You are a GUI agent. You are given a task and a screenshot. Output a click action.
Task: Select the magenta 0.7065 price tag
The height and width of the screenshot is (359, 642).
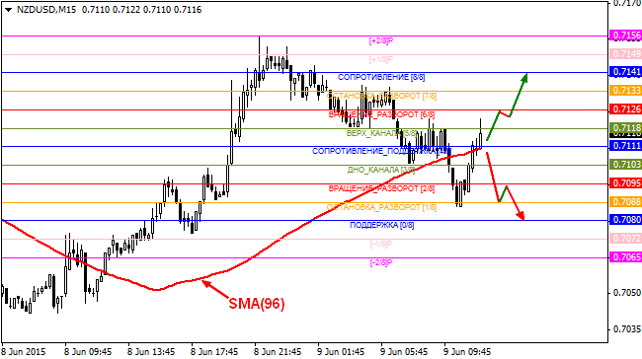pyautogui.click(x=625, y=257)
